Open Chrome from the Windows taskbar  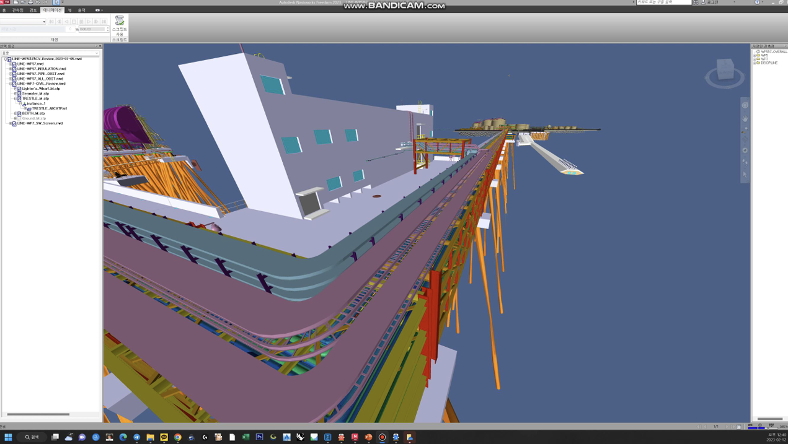(177, 437)
